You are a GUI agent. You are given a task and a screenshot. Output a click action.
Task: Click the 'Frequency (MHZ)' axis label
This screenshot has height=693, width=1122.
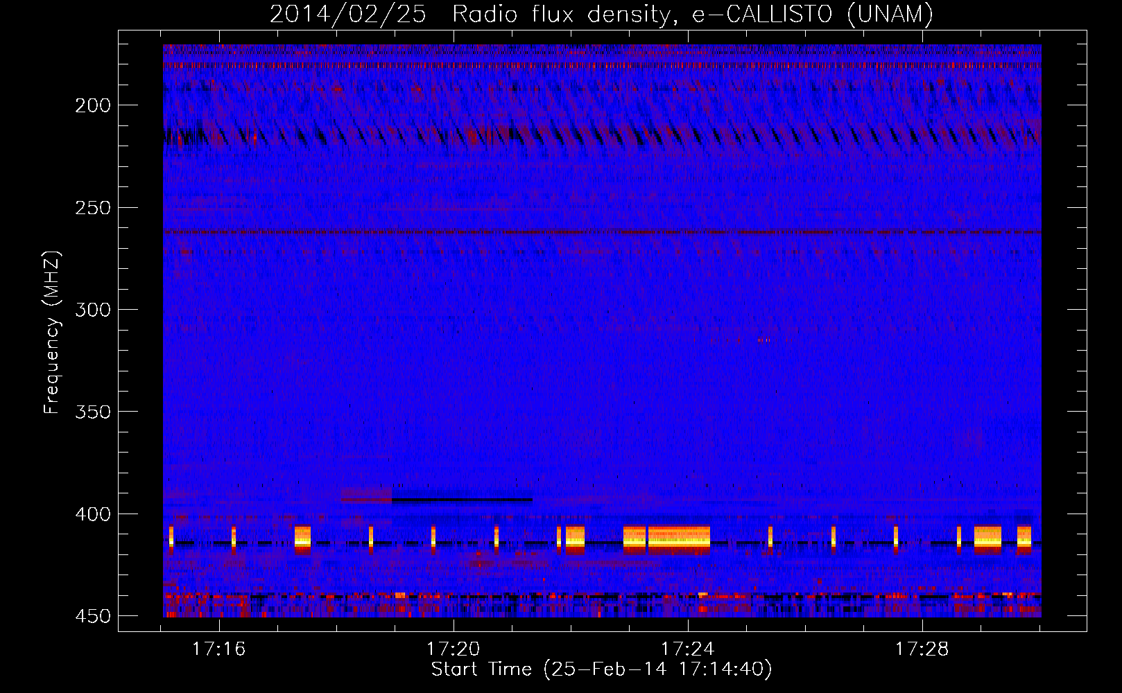click(x=52, y=333)
